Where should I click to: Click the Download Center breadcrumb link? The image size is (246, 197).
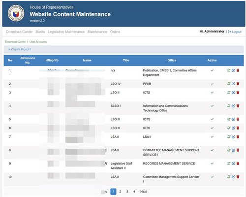tap(15, 42)
